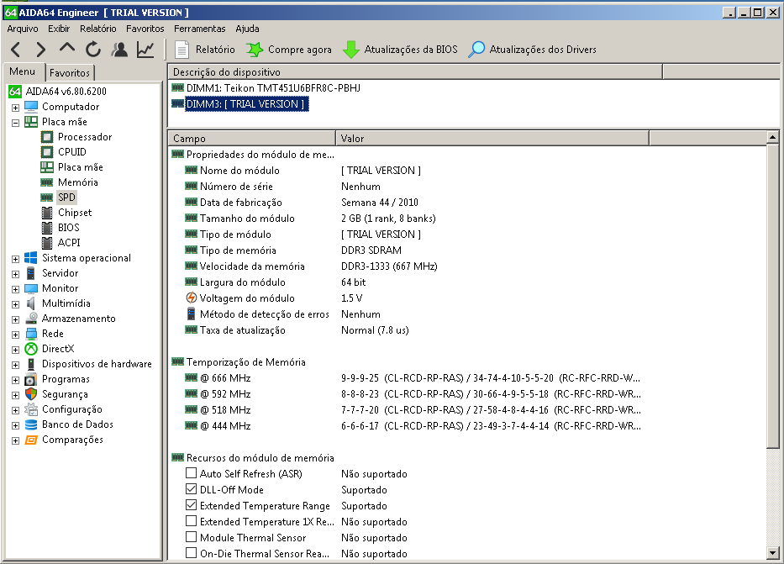Screen dimensions: 784x564
Task: Click Descrição do dispositivo column header
Action: point(415,72)
